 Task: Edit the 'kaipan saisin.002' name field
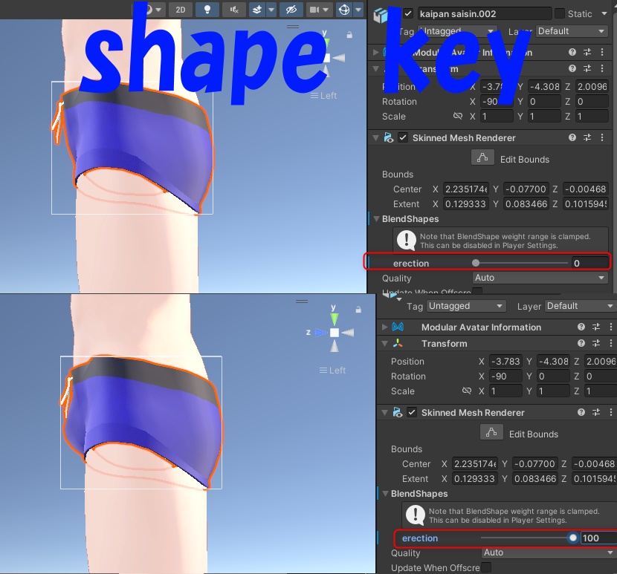tap(485, 14)
